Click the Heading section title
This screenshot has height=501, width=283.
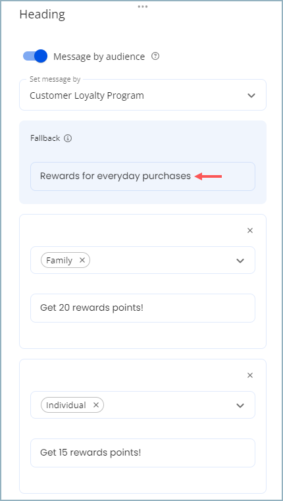pos(42,14)
